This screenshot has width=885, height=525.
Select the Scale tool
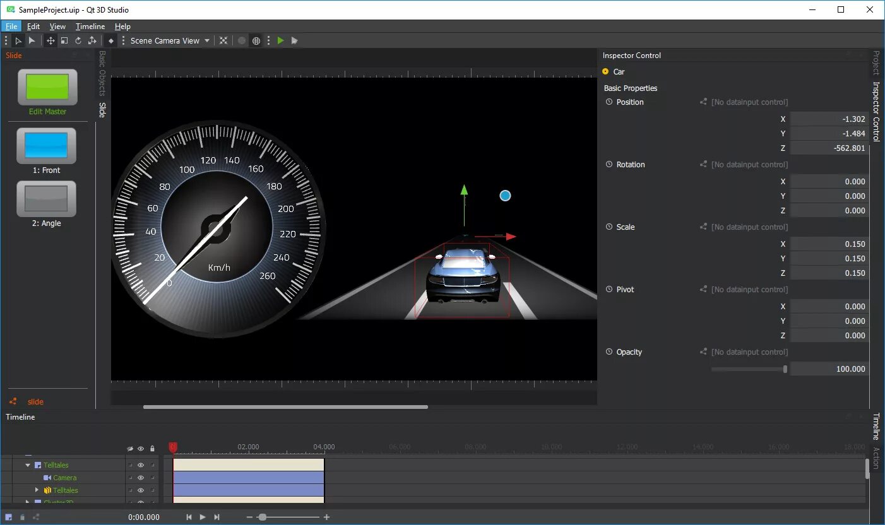pyautogui.click(x=64, y=40)
